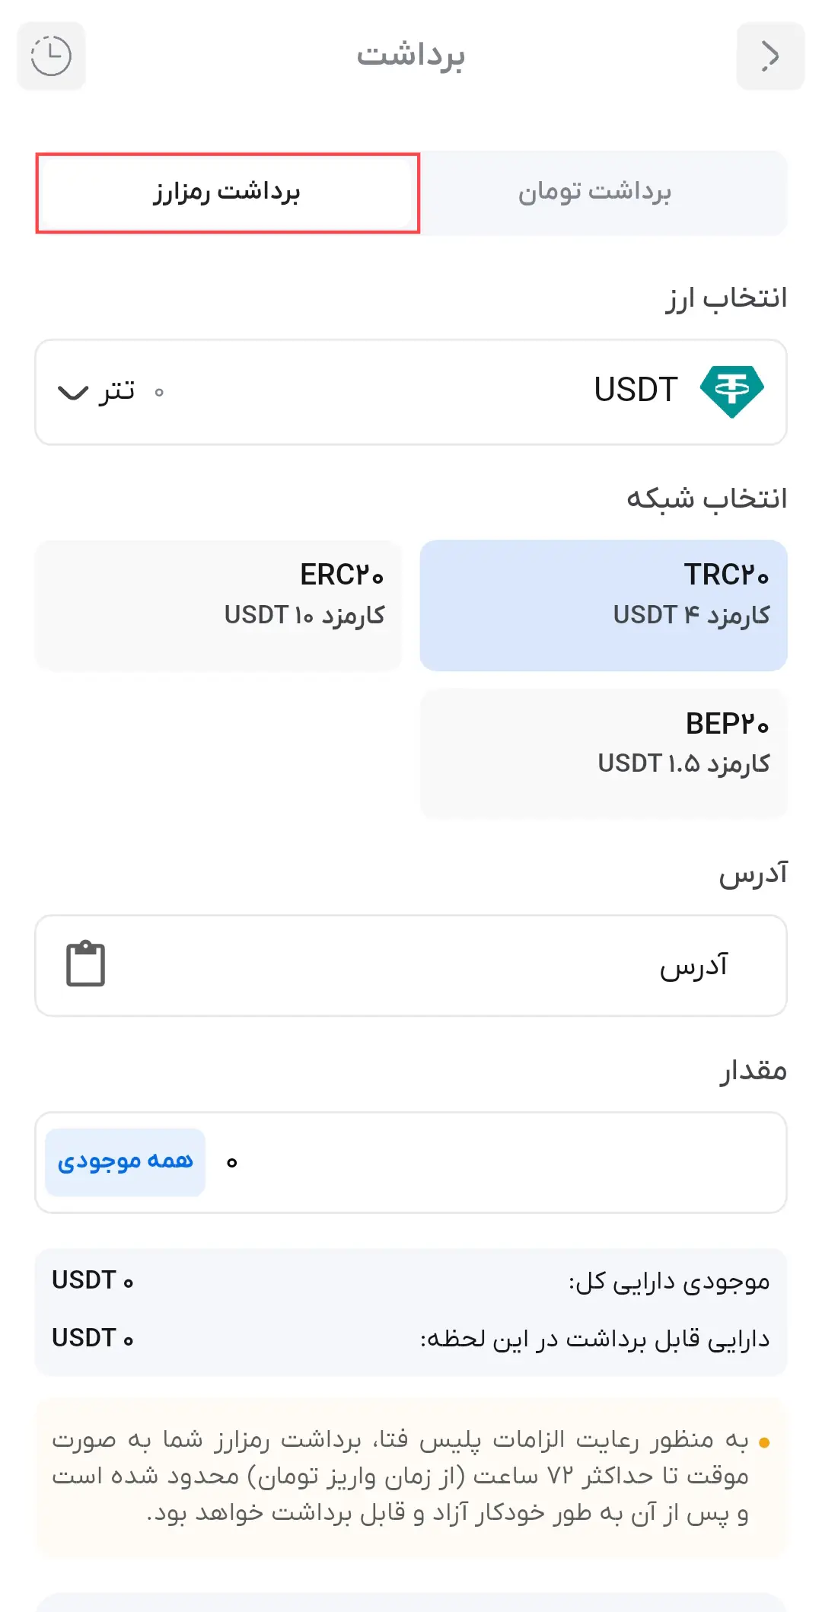Click the USDT symbol text in selector

pyautogui.click(x=636, y=390)
